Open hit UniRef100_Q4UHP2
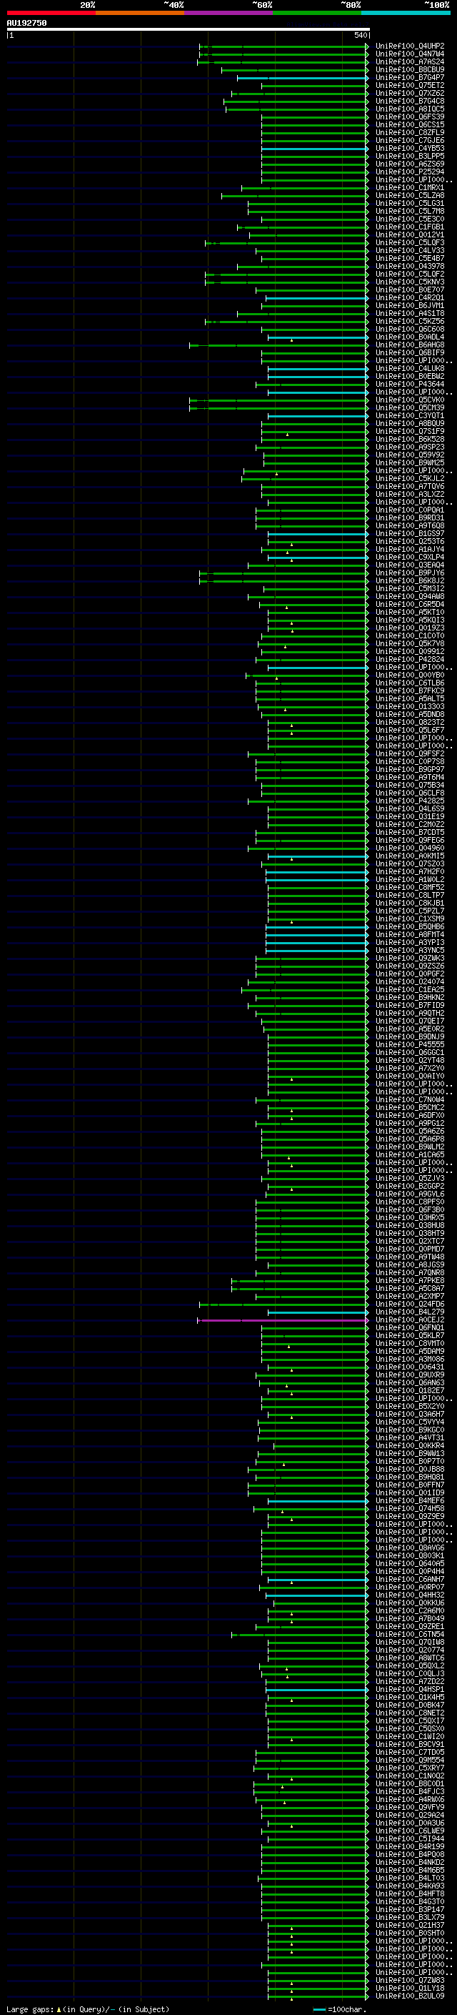Viewport: 457px width, 2015px height. pyautogui.click(x=410, y=46)
